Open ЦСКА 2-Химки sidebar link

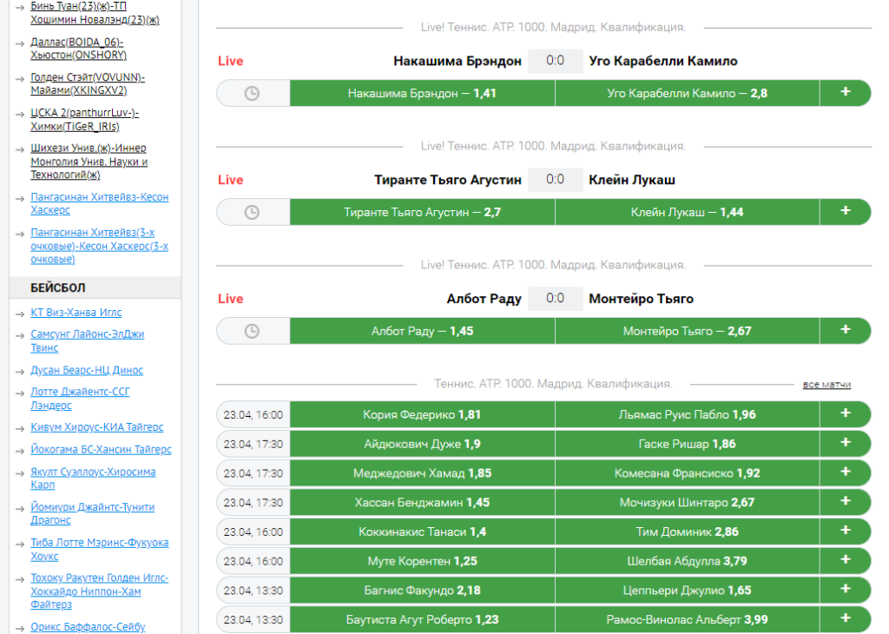(84, 120)
